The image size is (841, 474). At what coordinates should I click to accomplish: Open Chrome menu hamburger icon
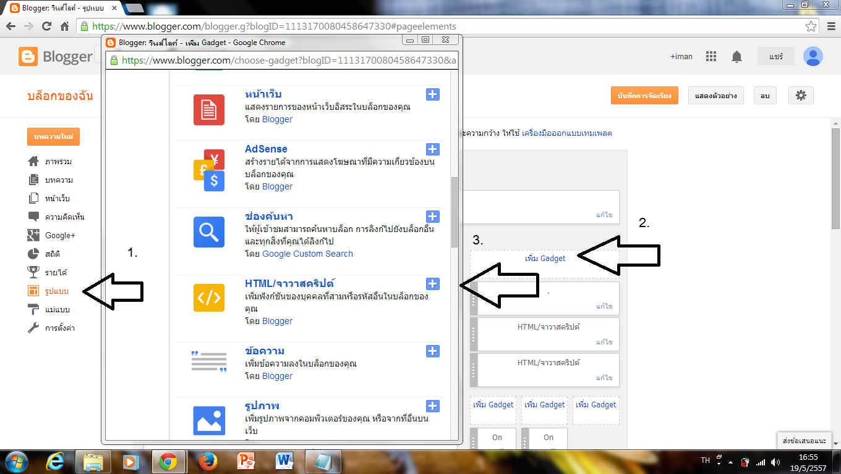pyautogui.click(x=830, y=27)
